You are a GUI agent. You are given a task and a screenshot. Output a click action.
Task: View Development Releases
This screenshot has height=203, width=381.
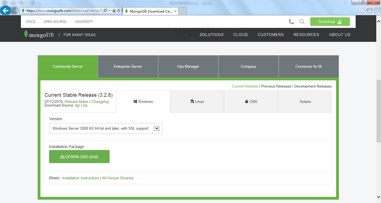(313, 86)
